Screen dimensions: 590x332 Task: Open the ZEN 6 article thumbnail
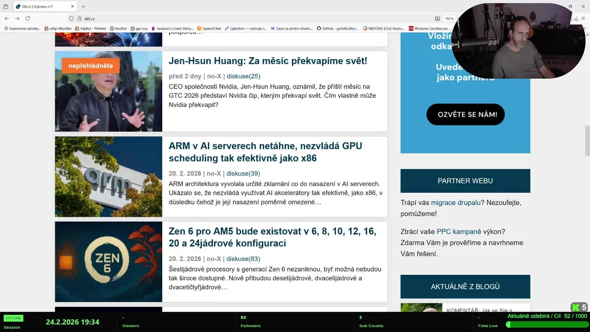(108, 262)
